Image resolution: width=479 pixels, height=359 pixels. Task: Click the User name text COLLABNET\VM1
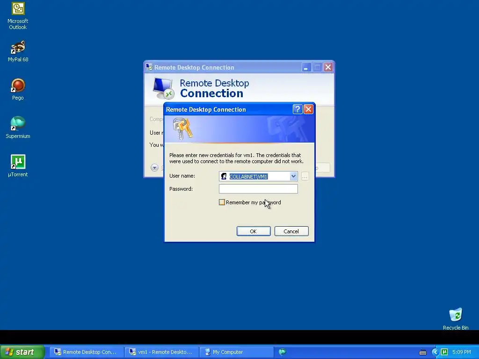point(248,176)
